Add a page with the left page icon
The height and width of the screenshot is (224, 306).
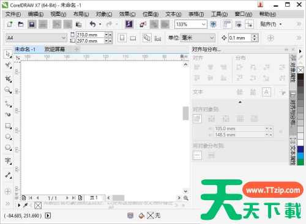[x=24, y=198]
